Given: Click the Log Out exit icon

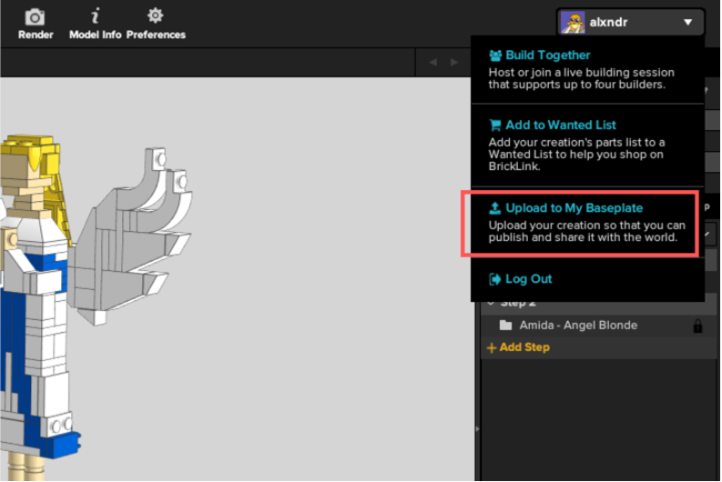Looking at the screenshot, I should click(x=495, y=279).
